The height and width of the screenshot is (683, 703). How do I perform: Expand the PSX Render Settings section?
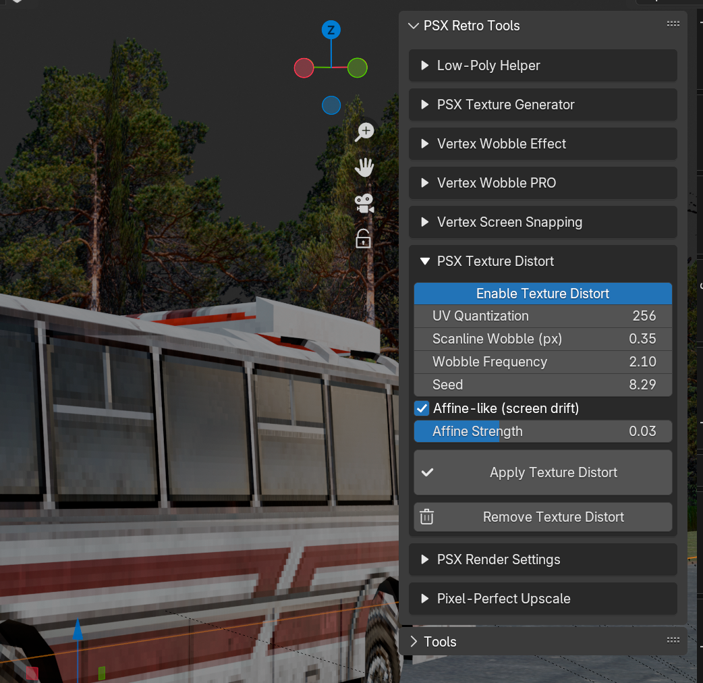pyautogui.click(x=542, y=559)
